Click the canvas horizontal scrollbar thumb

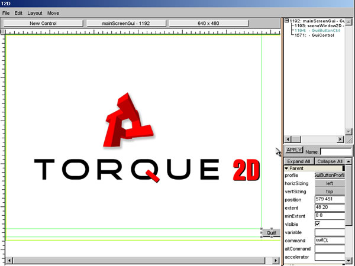tap(139, 260)
